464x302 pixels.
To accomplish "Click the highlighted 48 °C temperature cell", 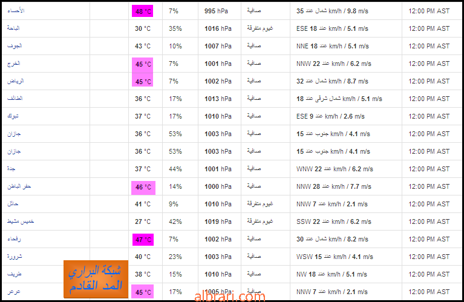I will point(142,11).
